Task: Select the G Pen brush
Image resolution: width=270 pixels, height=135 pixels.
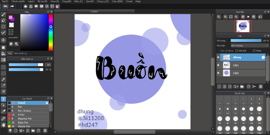Action: [28, 115]
